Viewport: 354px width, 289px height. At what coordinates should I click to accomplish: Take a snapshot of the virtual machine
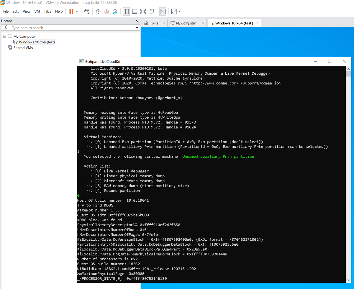[x=98, y=12]
